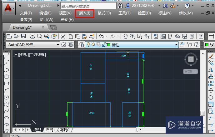This screenshot has height=137, width=215.
Task: Select the Match Properties brush icon
Action: 85,36
